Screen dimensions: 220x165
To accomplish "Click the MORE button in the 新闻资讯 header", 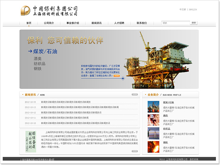I will [135, 94].
